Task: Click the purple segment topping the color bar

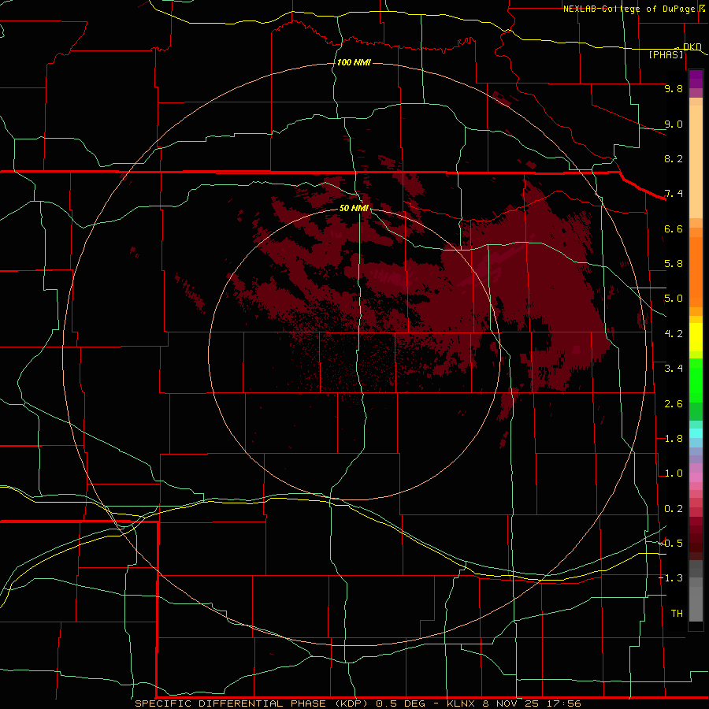Action: click(696, 79)
